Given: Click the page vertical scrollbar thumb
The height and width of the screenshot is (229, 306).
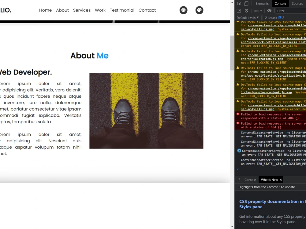Looking at the screenshot, I should coord(232,53).
